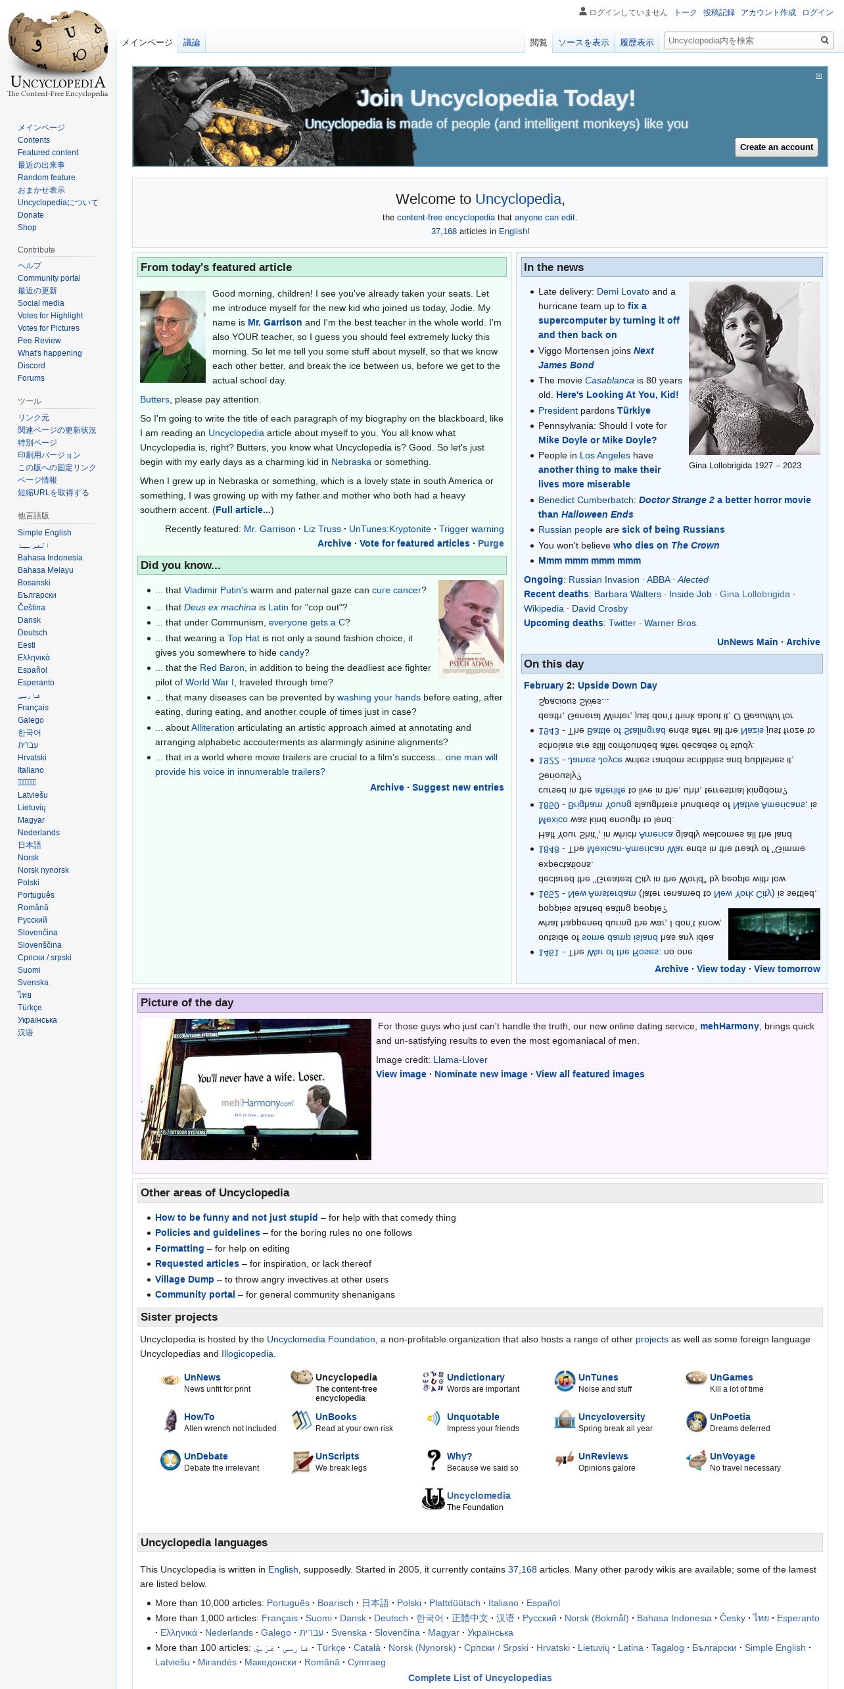
Task: Close the Join Uncyclopedia banner
Action: point(818,76)
